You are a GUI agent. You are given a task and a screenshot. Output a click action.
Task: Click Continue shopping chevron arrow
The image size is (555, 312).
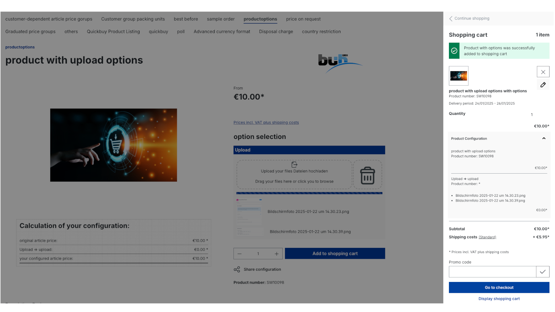pos(451,18)
